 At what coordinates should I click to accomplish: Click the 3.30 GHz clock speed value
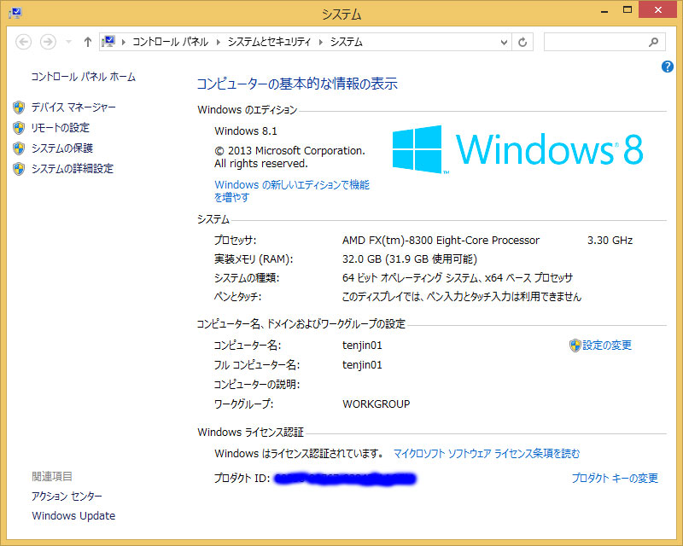610,241
